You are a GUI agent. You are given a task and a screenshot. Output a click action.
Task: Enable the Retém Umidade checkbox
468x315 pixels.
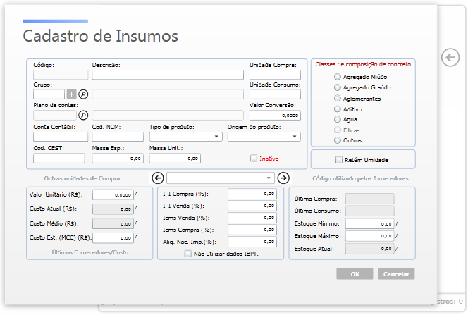point(339,160)
